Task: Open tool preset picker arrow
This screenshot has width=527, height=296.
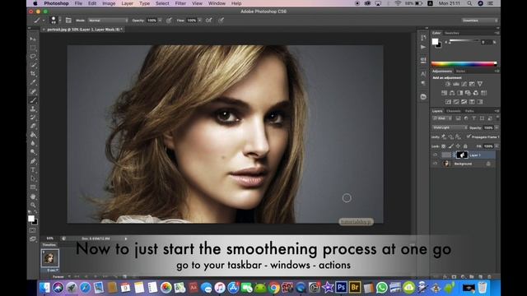Action: [x=44, y=20]
